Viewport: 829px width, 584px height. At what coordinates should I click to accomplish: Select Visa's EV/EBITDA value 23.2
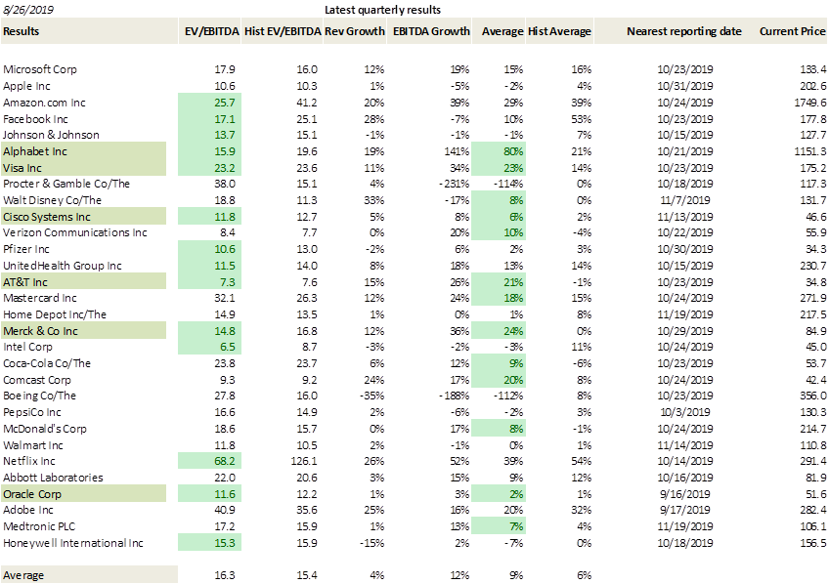click(x=209, y=168)
